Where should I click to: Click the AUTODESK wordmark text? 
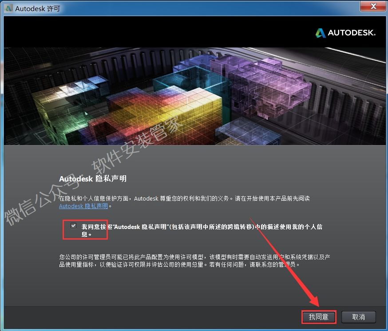click(x=352, y=33)
